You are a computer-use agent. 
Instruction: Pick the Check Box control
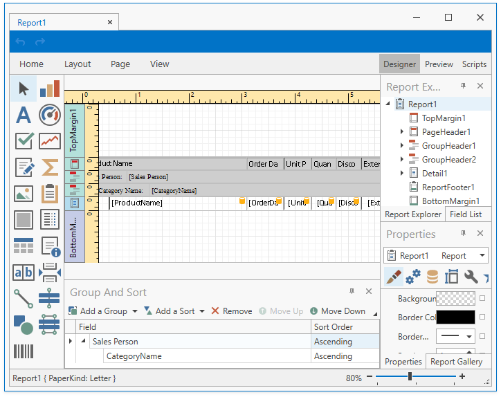tap(24, 141)
